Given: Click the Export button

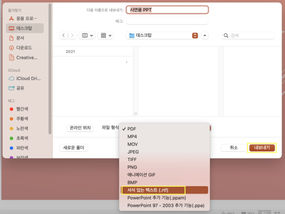Looking at the screenshot, I should tap(262, 148).
